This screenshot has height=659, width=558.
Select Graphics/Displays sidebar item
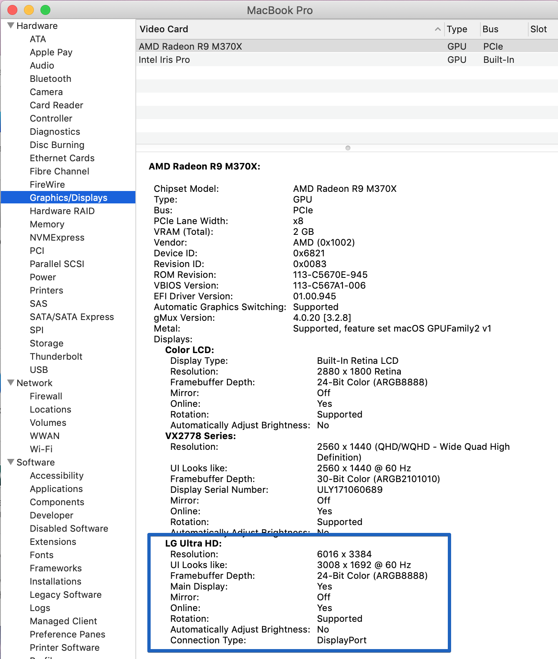coord(69,198)
